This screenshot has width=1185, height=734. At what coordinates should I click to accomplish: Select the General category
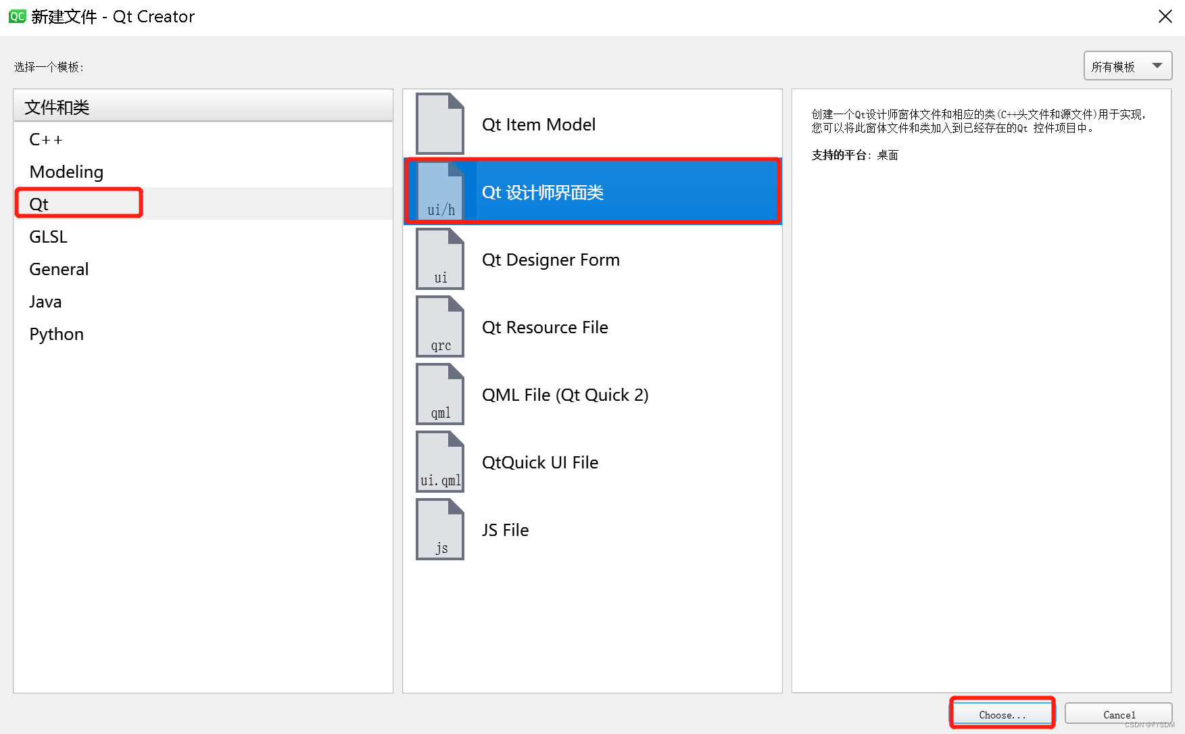tap(203, 269)
